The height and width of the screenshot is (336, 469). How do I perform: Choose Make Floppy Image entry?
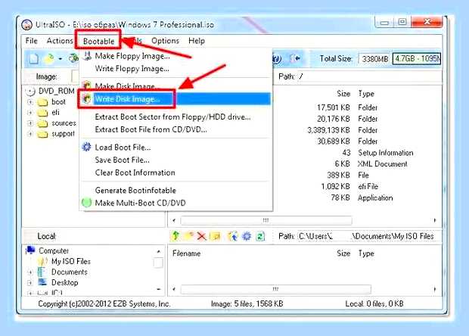175,56
